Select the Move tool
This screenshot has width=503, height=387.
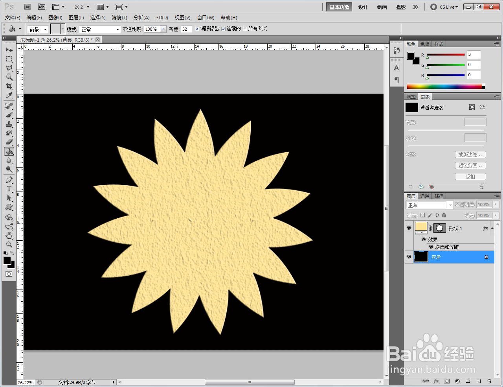(x=9, y=50)
